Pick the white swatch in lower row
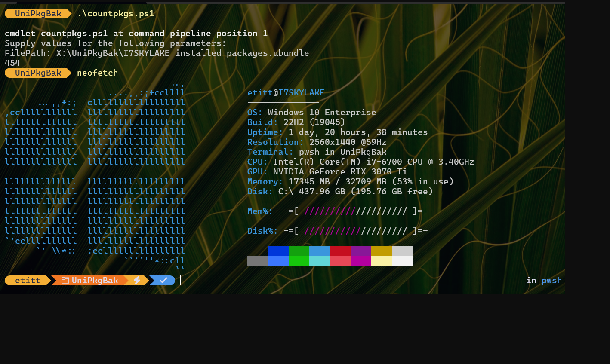 [402, 260]
